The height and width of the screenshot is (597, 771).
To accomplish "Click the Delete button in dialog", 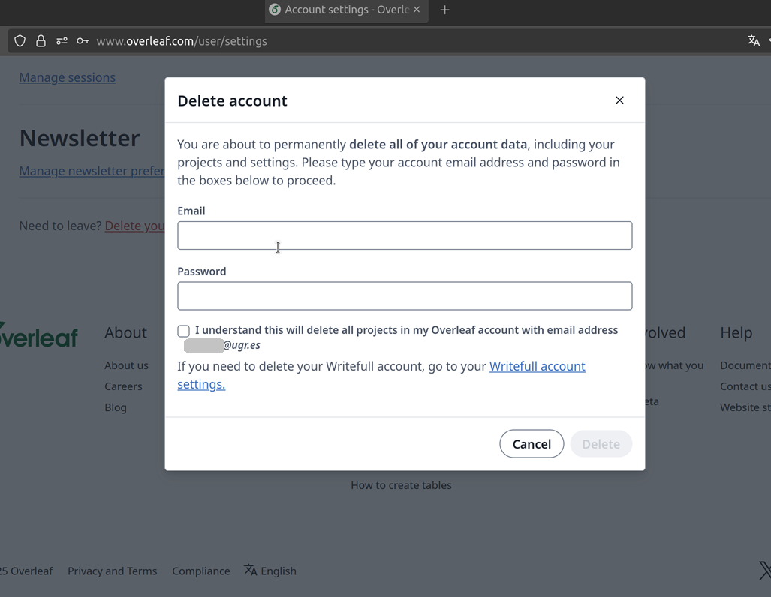I will (x=601, y=444).
